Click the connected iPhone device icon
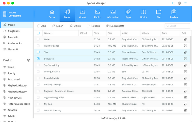Viewport: 192px width, 122px height. tap(5, 14)
